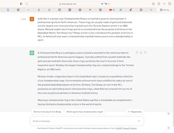Switch to the YouTube tab
This screenshot has height=133, width=174.
tap(110, 10)
